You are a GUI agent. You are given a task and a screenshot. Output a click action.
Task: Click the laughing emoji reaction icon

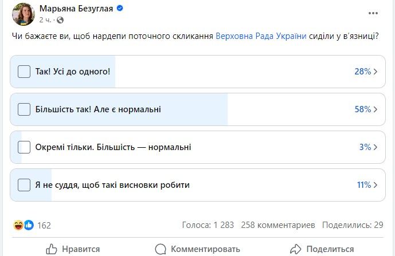point(19,225)
